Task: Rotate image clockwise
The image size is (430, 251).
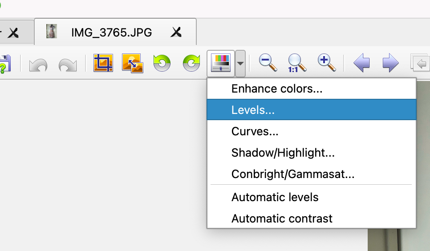Action: click(x=191, y=63)
